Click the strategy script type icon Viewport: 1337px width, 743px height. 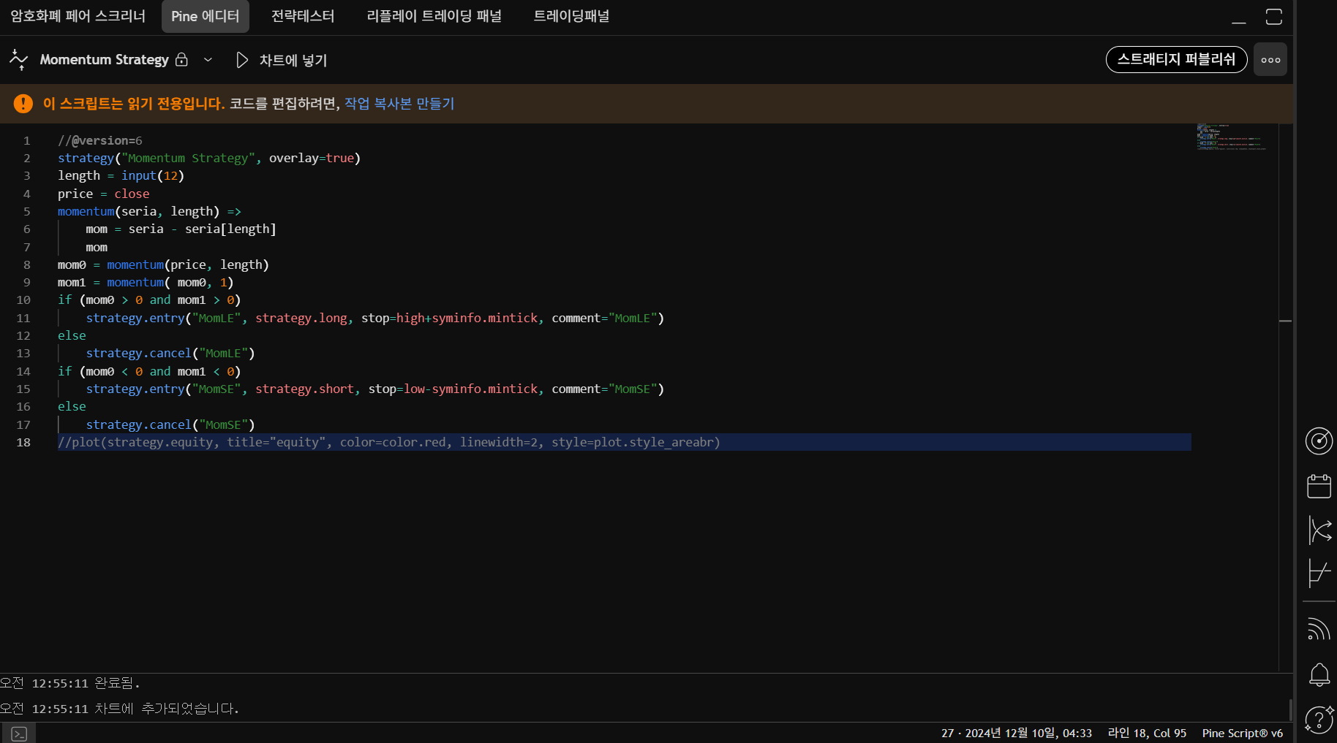click(18, 60)
